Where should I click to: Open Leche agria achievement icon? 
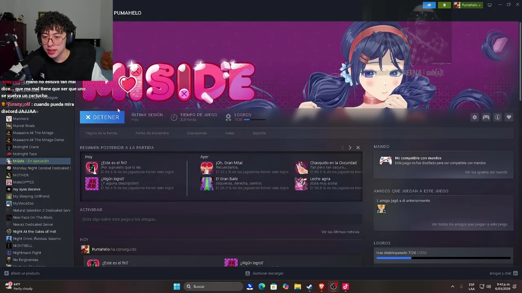(301, 184)
